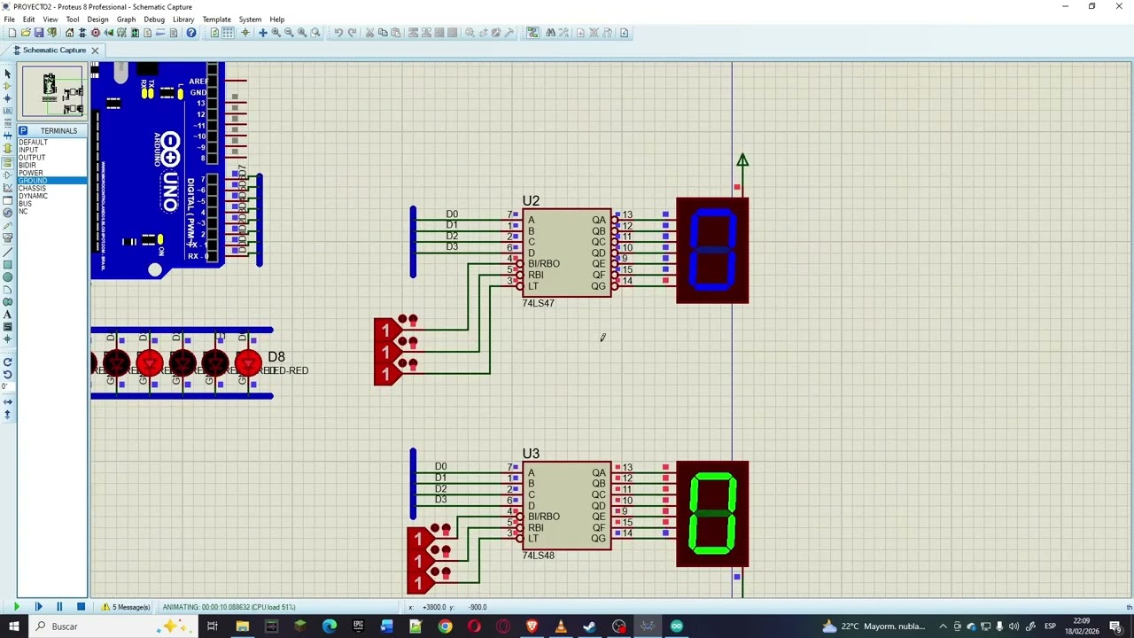Toggle the grid display toolbar button

pos(228,33)
